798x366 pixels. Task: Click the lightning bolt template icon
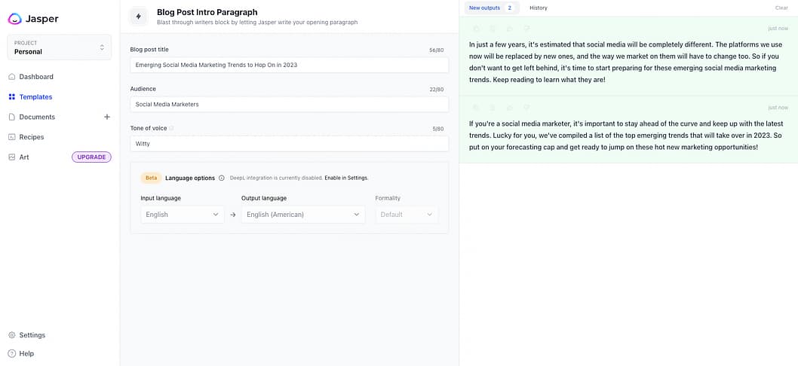(138, 17)
